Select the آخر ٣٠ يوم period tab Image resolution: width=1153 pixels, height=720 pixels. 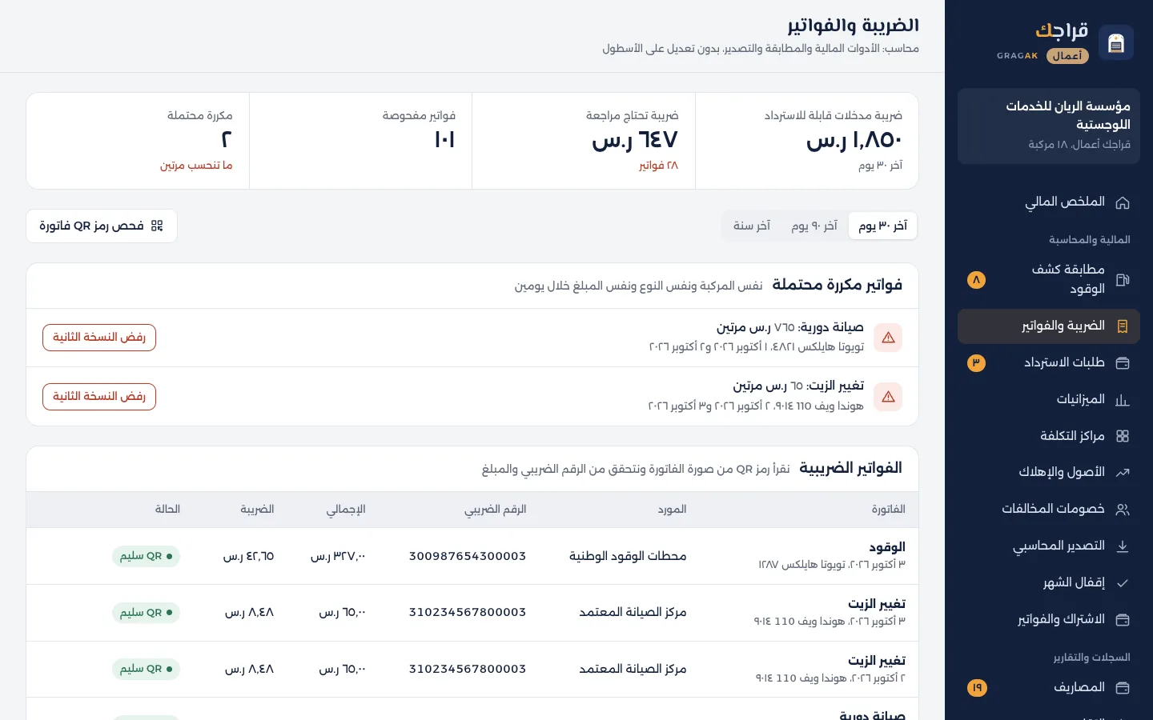[882, 226]
